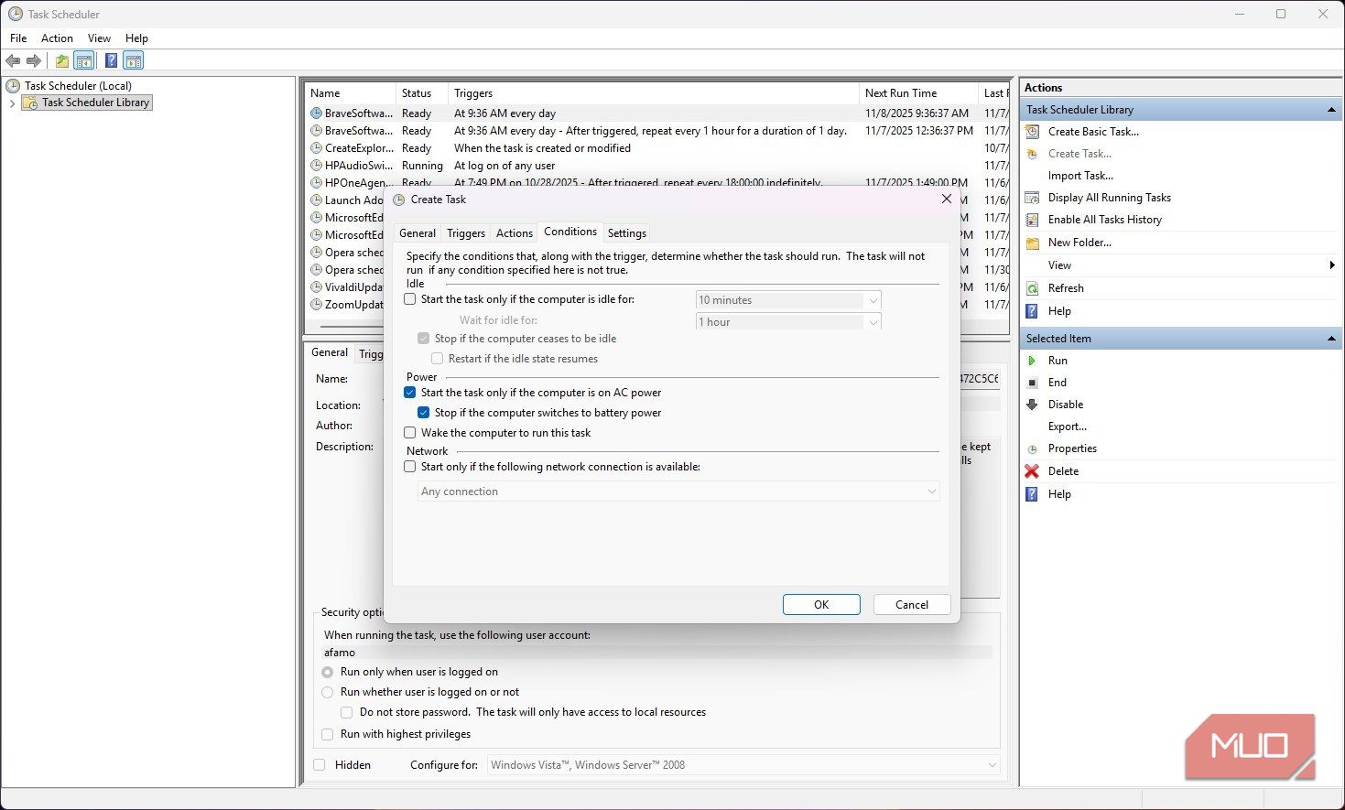Click the Back arrow toolbar icon
1345x810 pixels.
(x=13, y=60)
